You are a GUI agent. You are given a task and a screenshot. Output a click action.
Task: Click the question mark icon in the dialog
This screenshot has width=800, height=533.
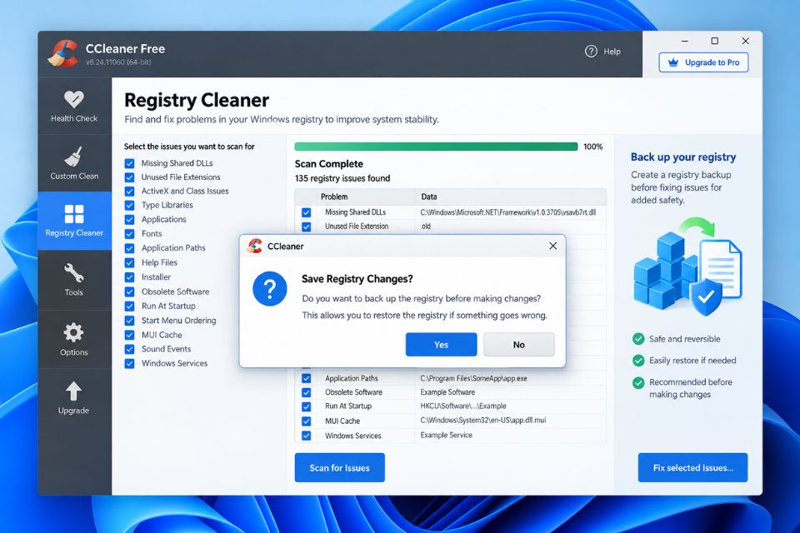click(270, 289)
